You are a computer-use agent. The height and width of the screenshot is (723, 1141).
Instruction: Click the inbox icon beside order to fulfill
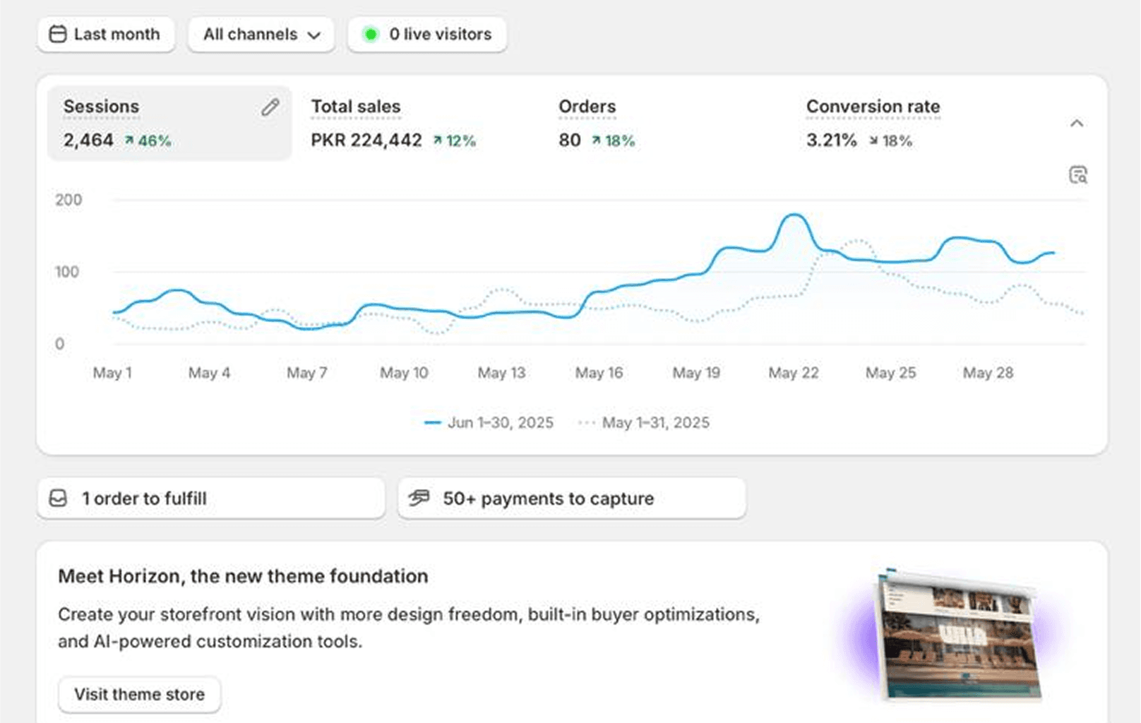coord(58,498)
